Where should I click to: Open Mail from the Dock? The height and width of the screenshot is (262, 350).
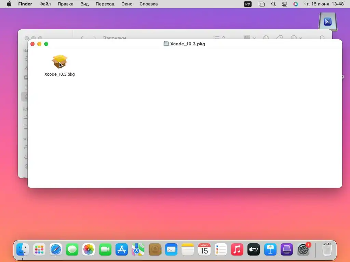tap(171, 249)
